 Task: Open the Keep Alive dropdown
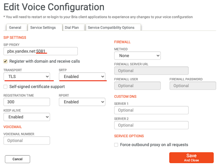pyautogui.click(x=27, y=117)
